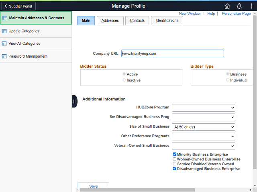257x192 pixels.
Task: Go to the Home icon
Action: coord(227,6)
